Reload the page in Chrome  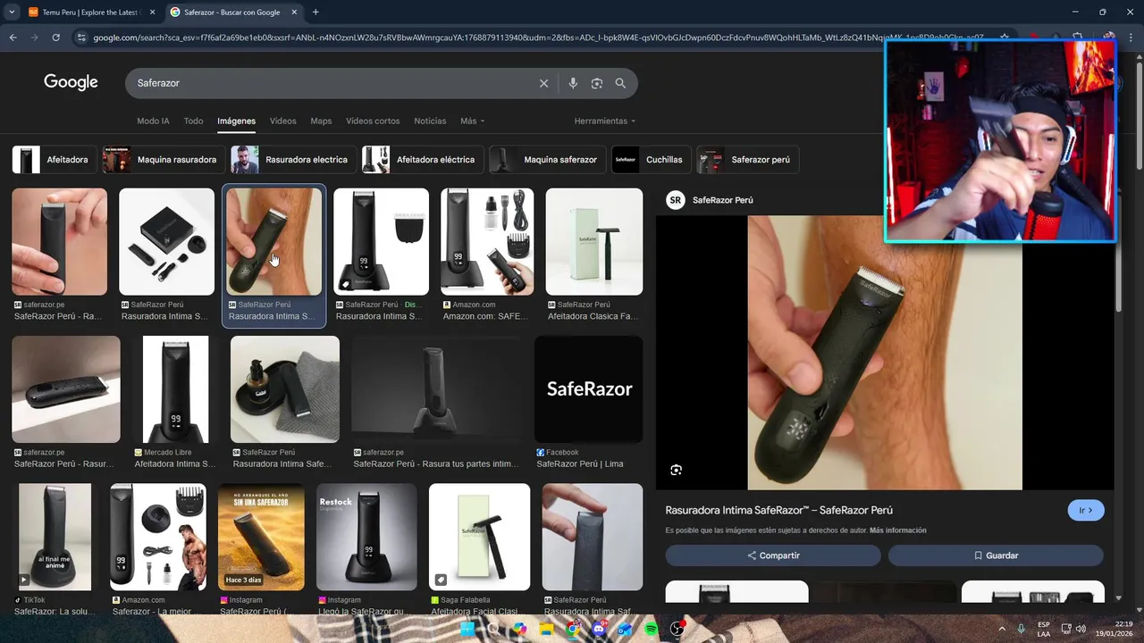pyautogui.click(x=55, y=38)
